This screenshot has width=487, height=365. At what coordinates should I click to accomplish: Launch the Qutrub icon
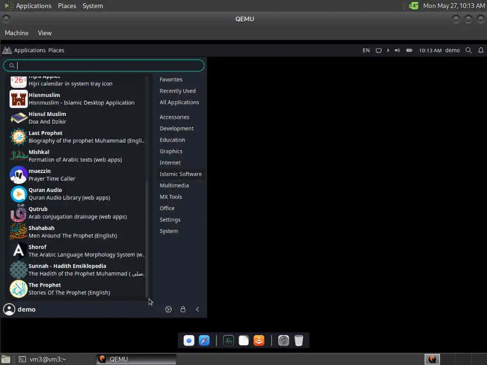coord(19,213)
